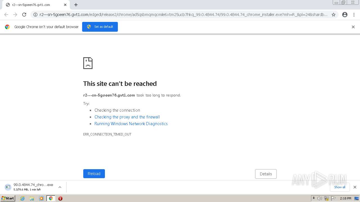Open Windows Media Player taskbar icon
The width and height of the screenshot is (360, 202).
(x=41, y=198)
